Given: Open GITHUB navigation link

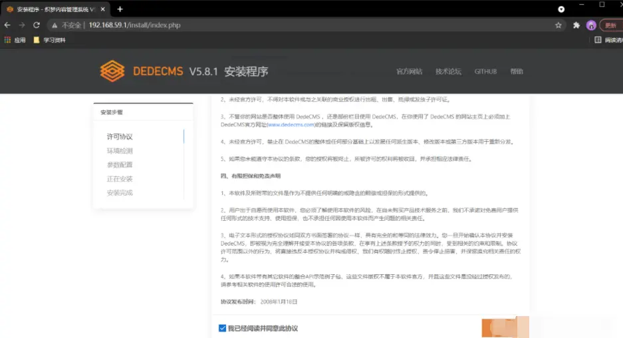Looking at the screenshot, I should 485,72.
